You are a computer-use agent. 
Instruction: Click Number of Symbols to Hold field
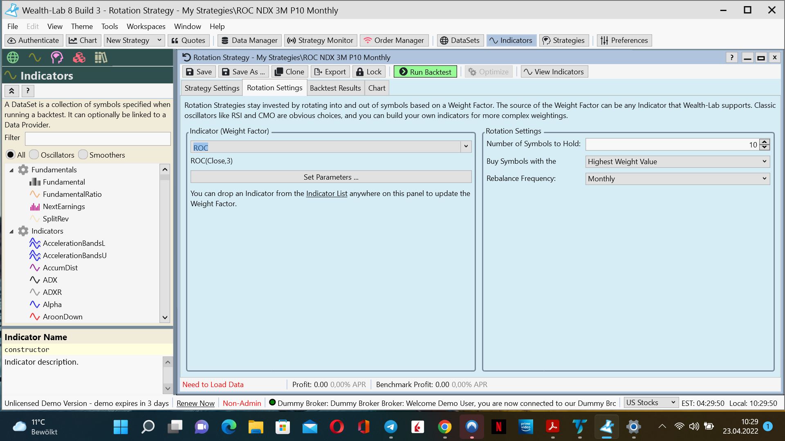pyautogui.click(x=672, y=145)
